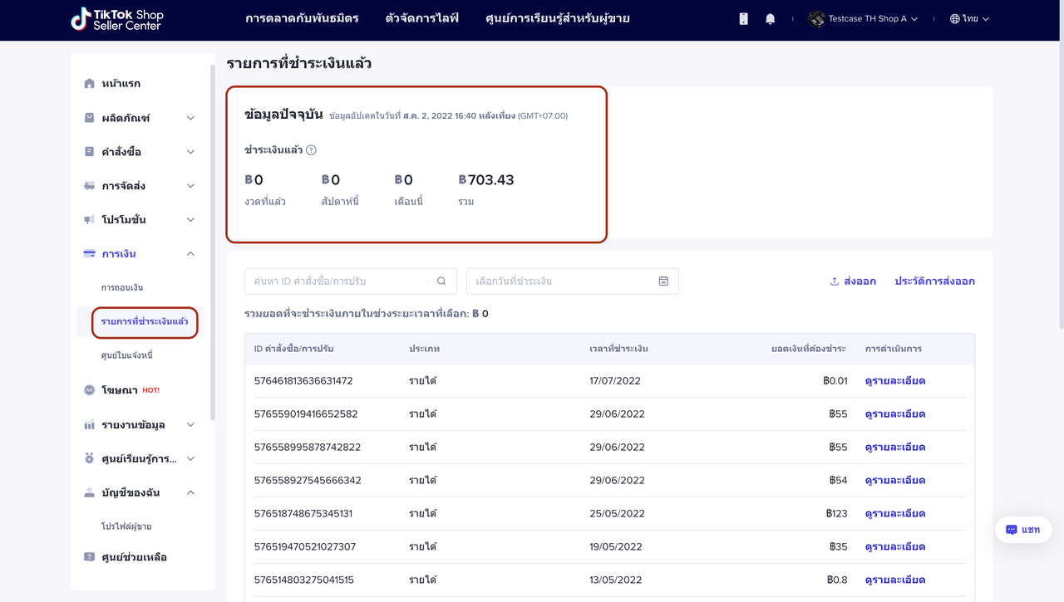Click the search magnifier icon

[441, 281]
